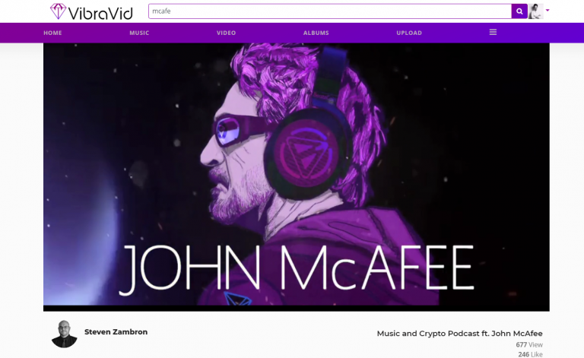Go to the HOME menu item
584x358 pixels.
[52, 33]
